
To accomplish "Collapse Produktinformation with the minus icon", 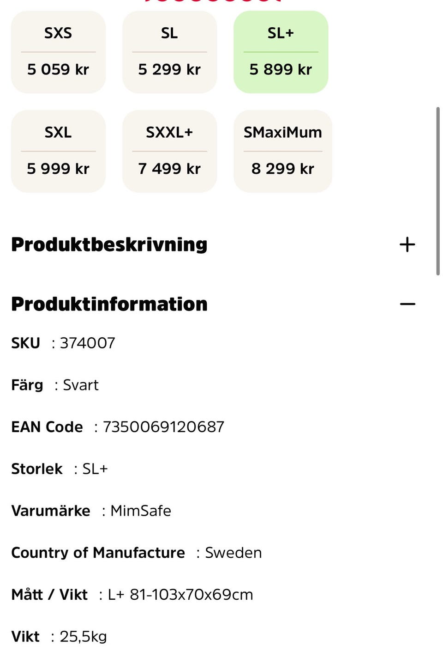I will click(x=407, y=304).
